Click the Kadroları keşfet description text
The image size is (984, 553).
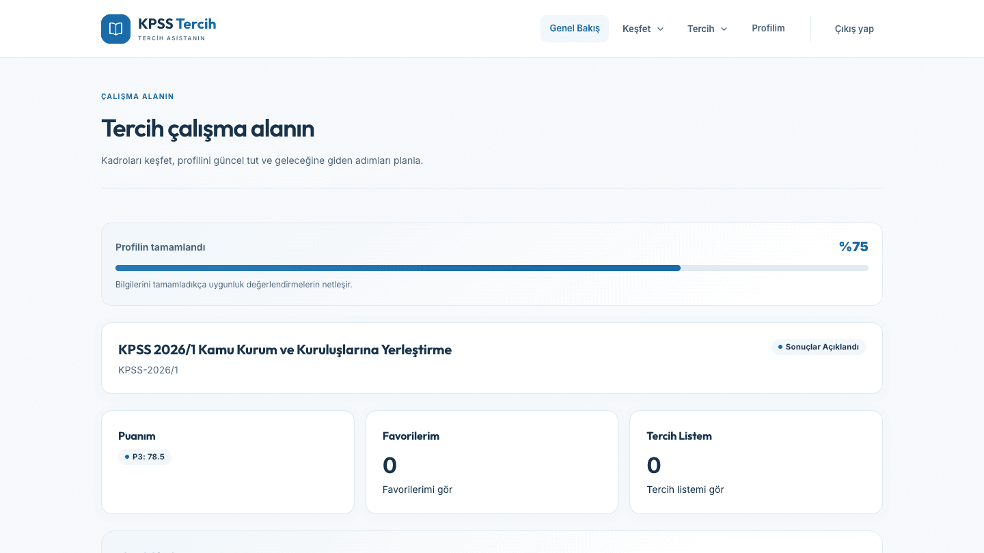coord(262,161)
